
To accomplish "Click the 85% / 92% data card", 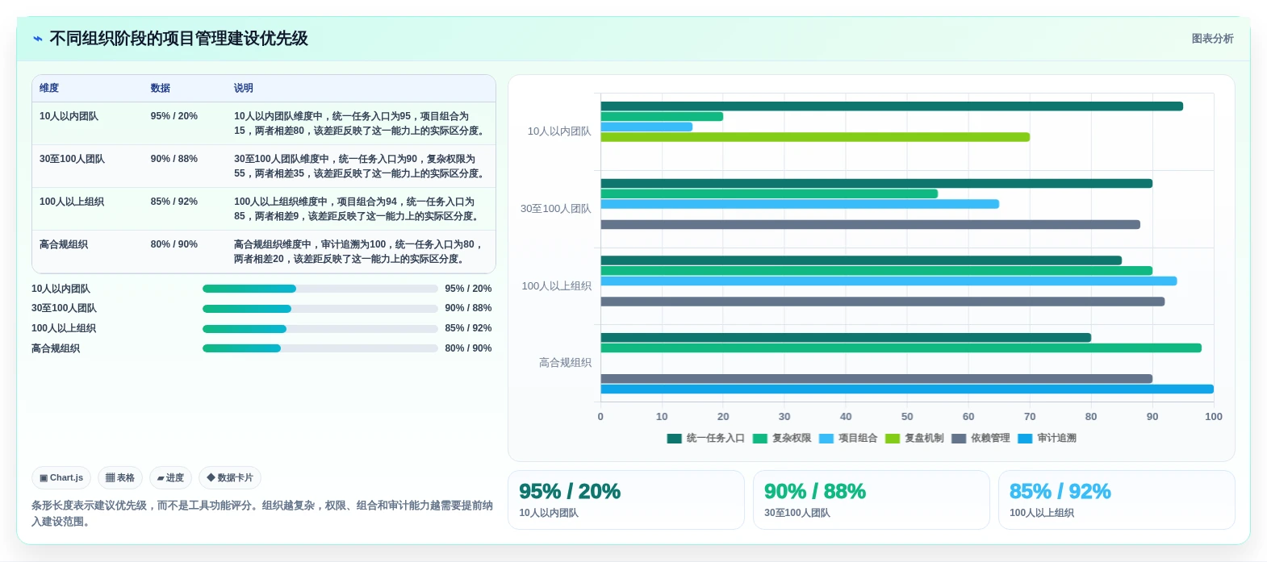I will 1116,500.
